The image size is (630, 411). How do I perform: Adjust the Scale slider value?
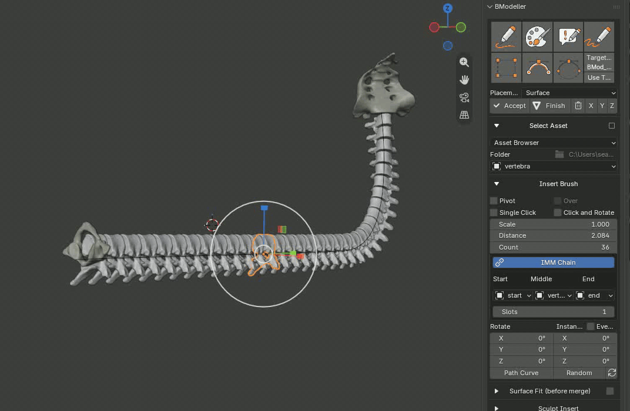(554, 224)
